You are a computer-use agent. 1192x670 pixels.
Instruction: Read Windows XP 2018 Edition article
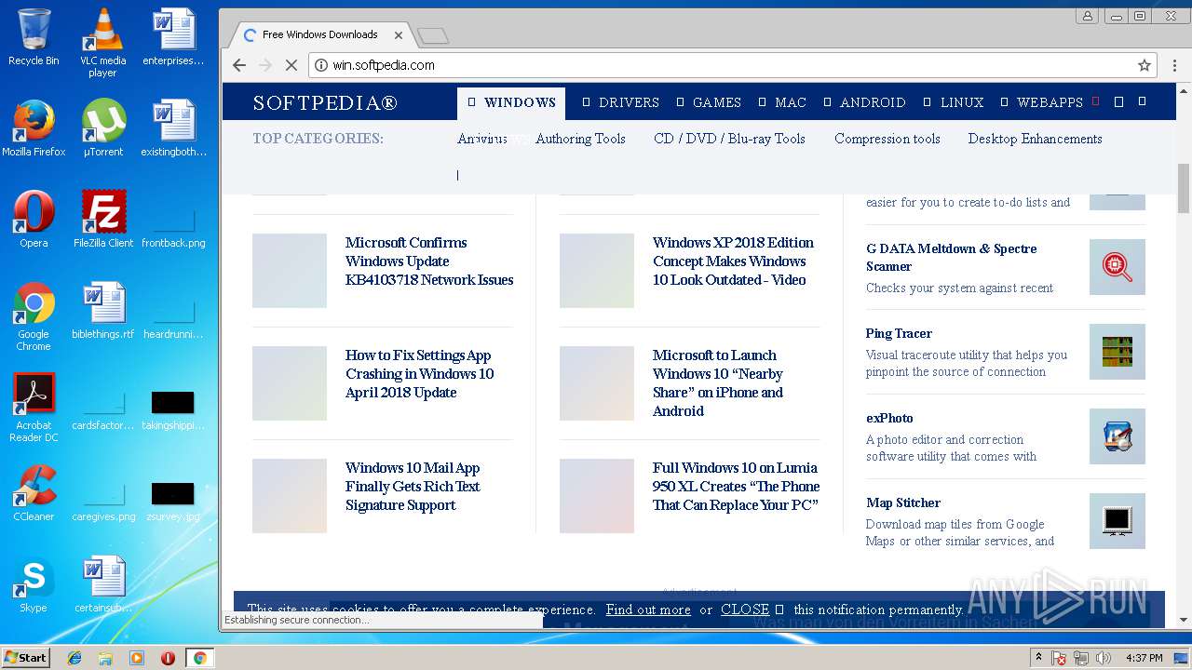point(733,261)
